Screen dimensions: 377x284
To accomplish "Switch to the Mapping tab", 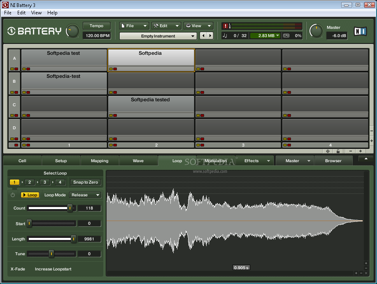I will 100,161.
